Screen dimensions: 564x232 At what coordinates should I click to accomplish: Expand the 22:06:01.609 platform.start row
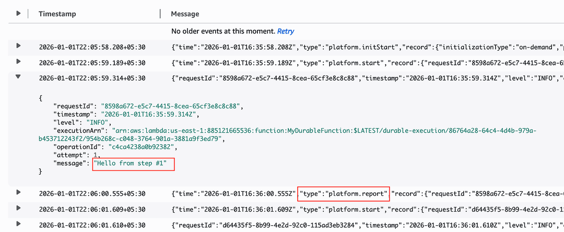coord(18,208)
